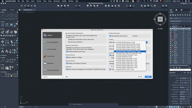Click the Help button in preferences
192x108 pixels.
pos(67,77)
